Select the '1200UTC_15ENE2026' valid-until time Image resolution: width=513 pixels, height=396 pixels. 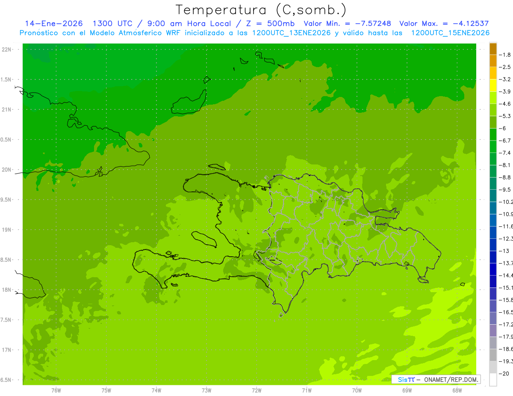tap(450, 33)
